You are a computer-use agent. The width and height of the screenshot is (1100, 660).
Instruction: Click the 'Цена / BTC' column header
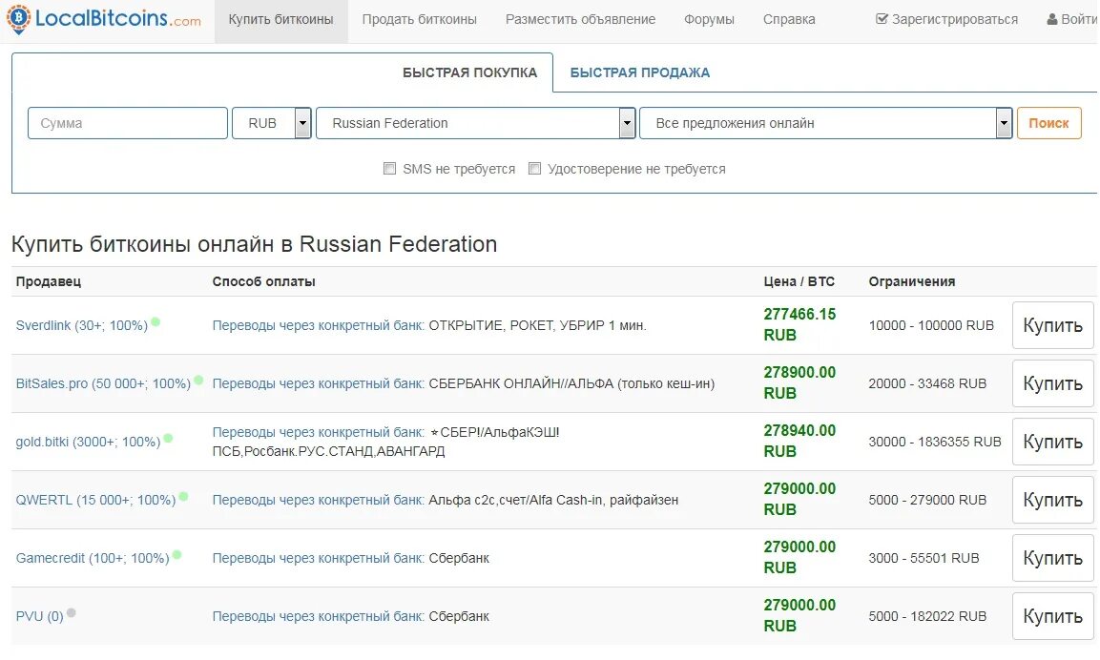(799, 281)
